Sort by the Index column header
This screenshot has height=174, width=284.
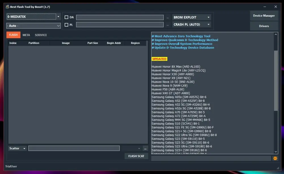(13, 43)
